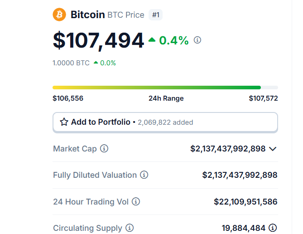
Task: Click info icon next to Circulating Supply label
Action: [130, 228]
